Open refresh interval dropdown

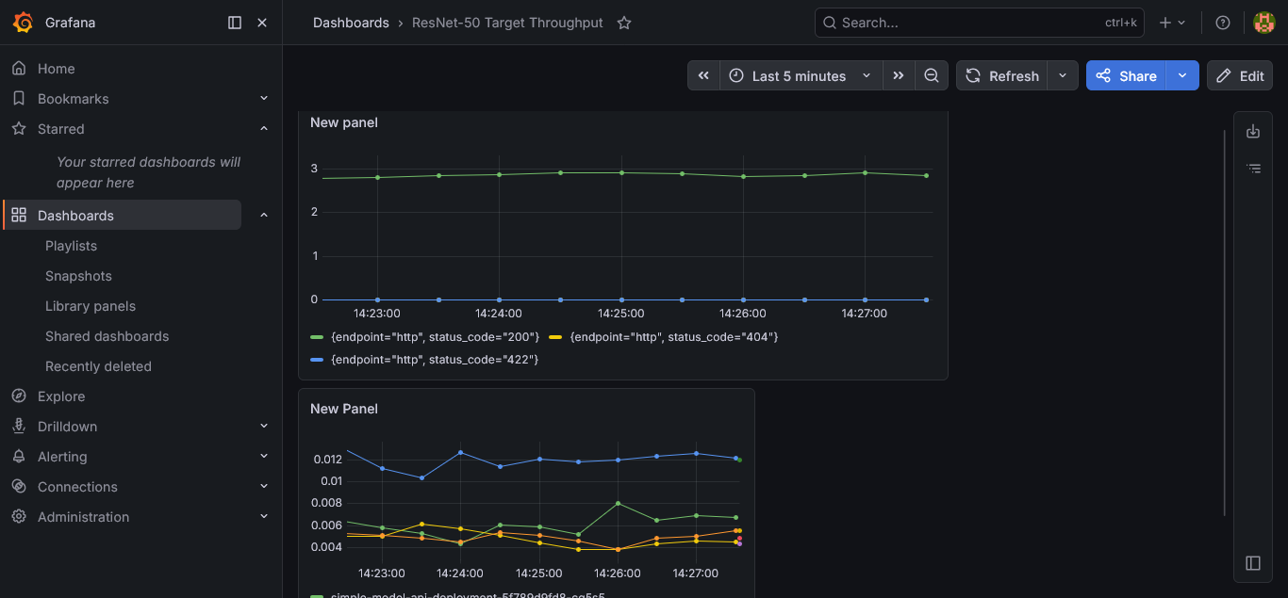pyautogui.click(x=1063, y=76)
